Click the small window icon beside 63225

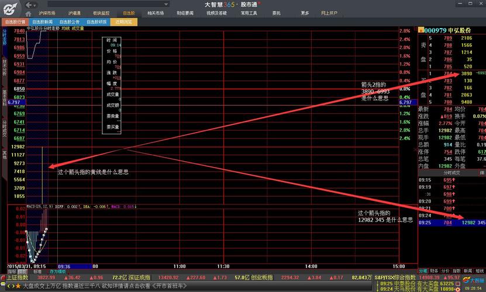point(457,284)
